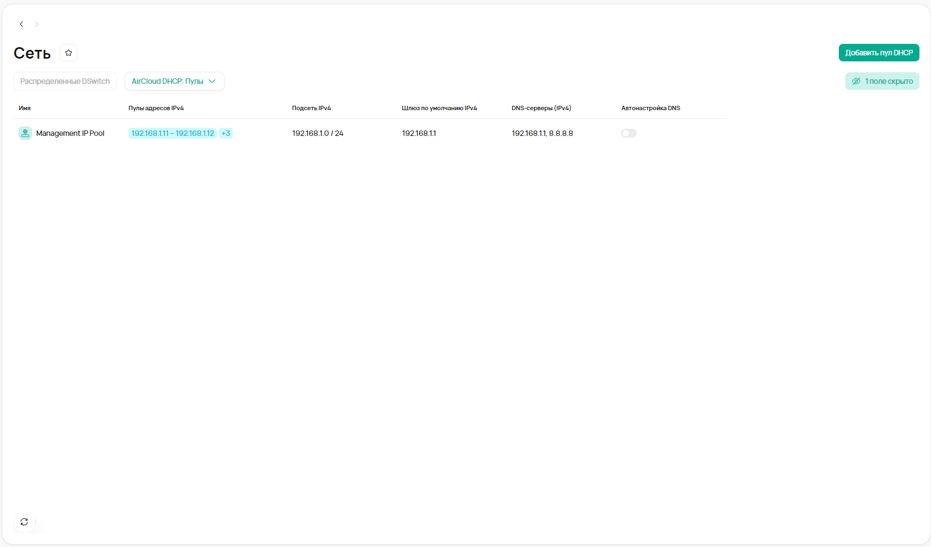This screenshot has height=547, width=931.
Task: Click the Management IP Pool row icon
Action: pos(25,133)
